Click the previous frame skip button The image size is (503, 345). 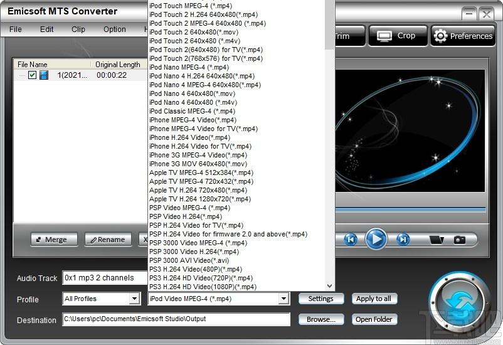click(x=351, y=240)
